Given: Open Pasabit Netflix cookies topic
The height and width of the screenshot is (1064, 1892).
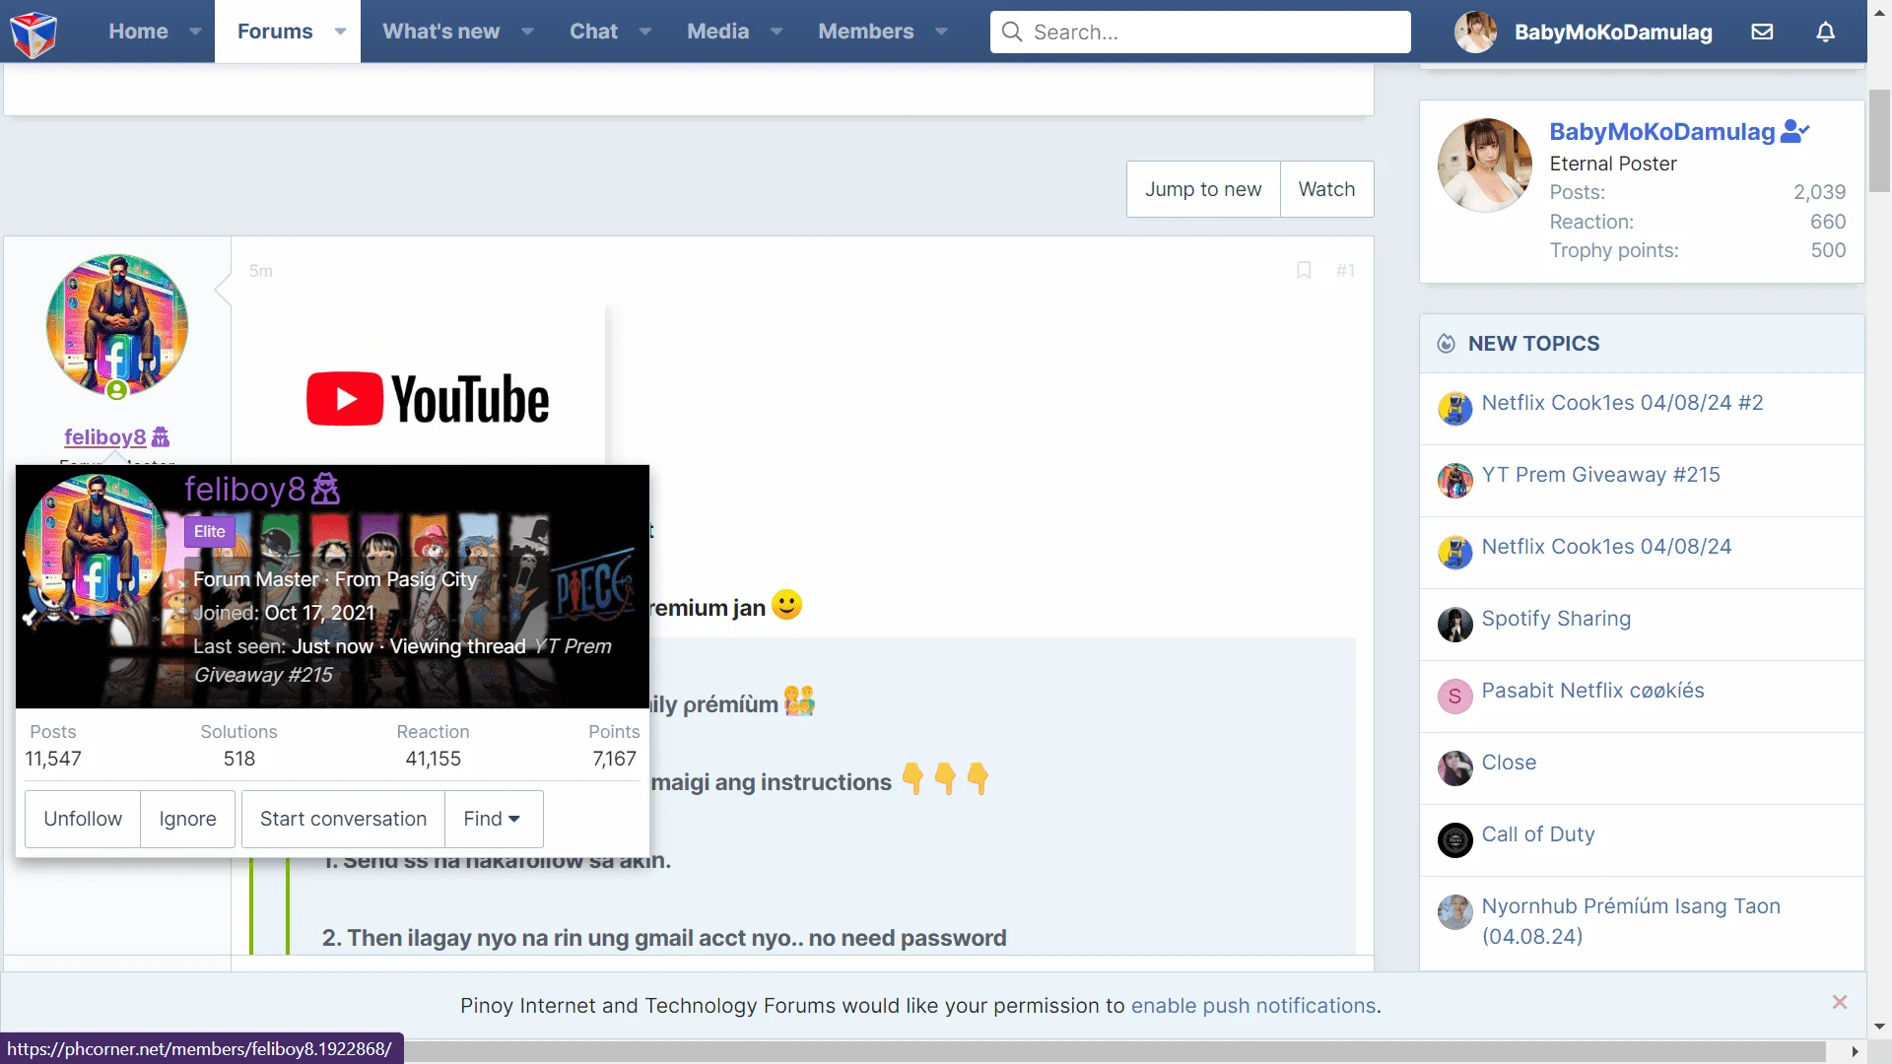Looking at the screenshot, I should [1592, 691].
